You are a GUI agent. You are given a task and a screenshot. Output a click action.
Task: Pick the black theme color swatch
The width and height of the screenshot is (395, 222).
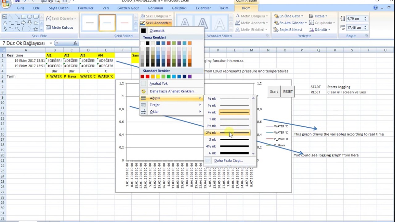[148, 43]
